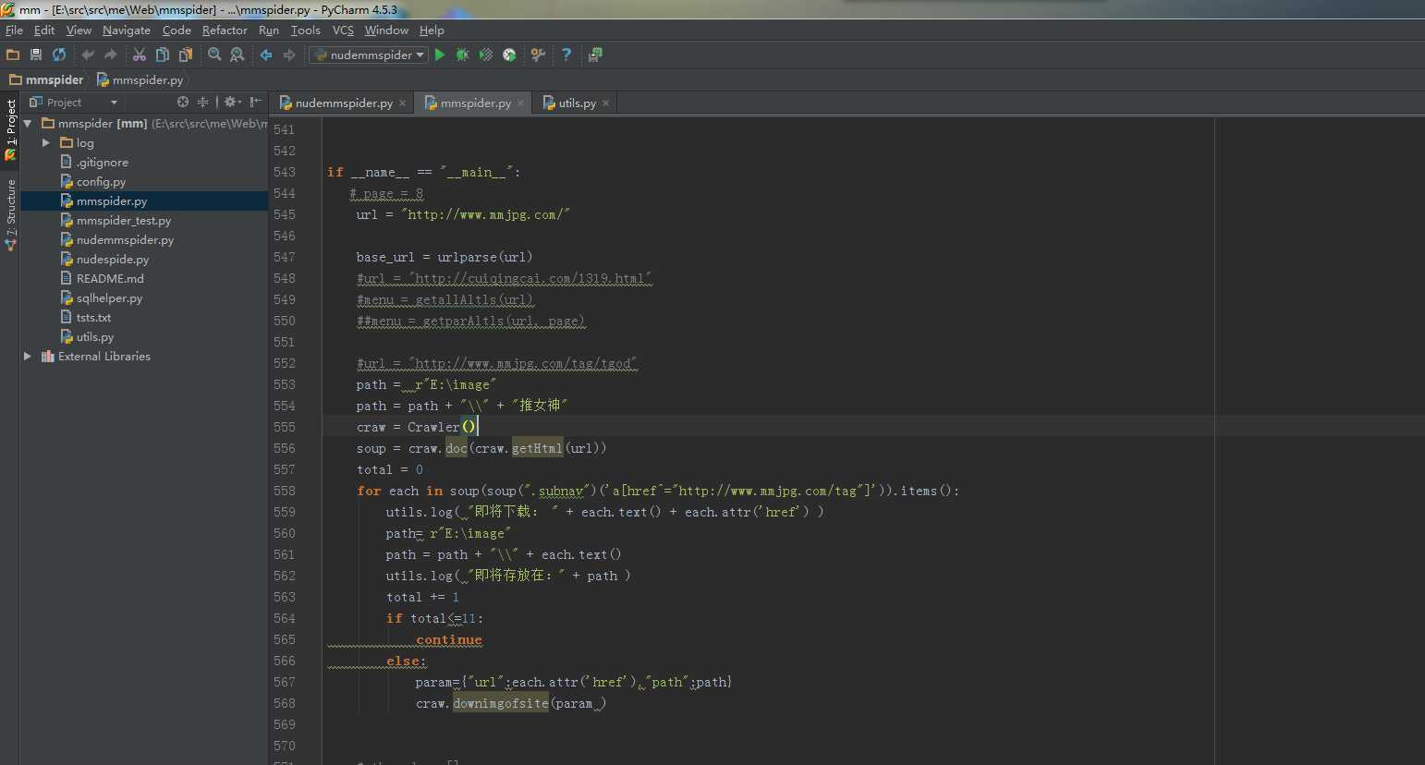Click the Undo arrow icon
This screenshot has height=765, width=1425.
[88, 55]
